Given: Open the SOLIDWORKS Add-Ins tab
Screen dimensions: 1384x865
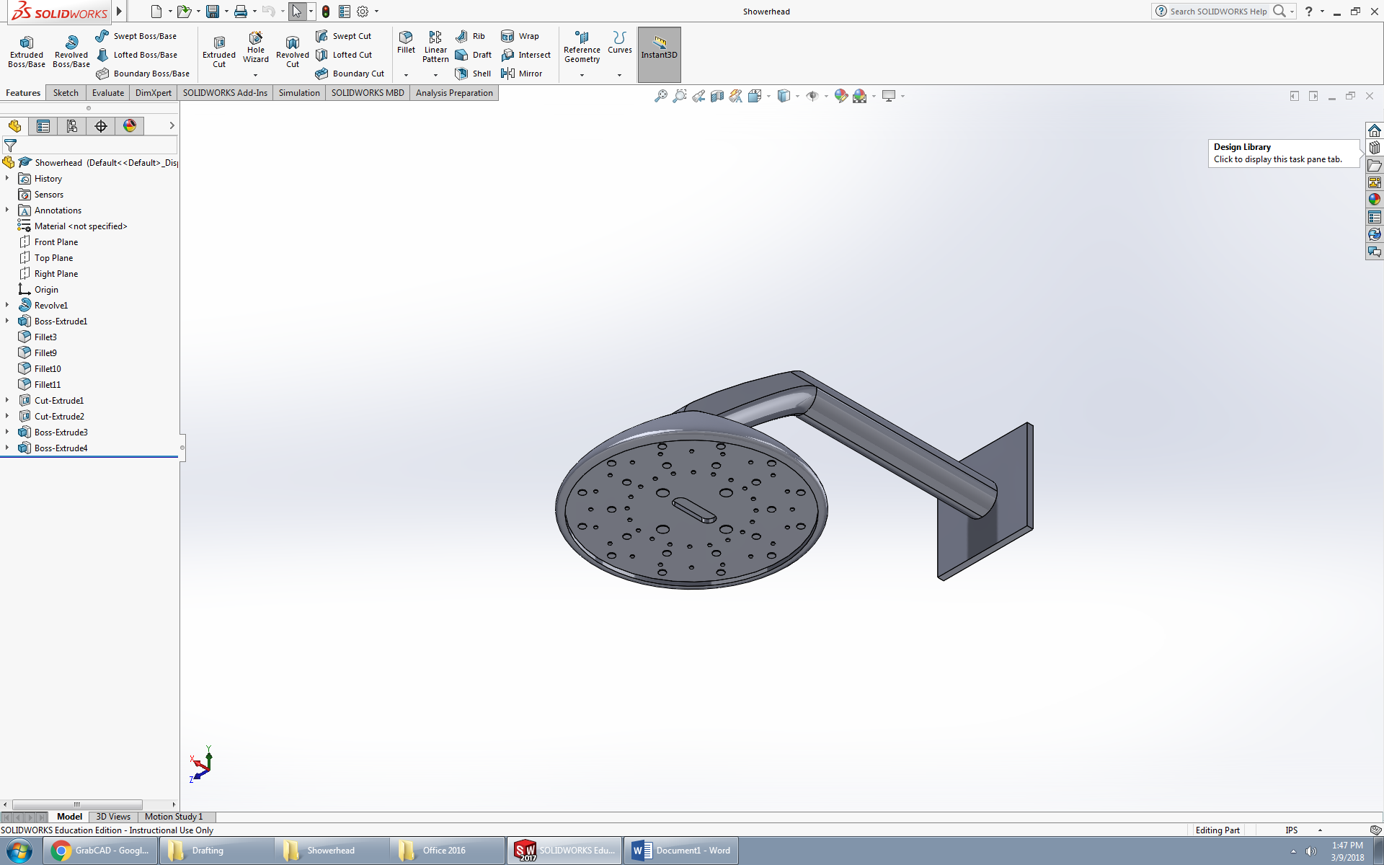Looking at the screenshot, I should pos(225,93).
